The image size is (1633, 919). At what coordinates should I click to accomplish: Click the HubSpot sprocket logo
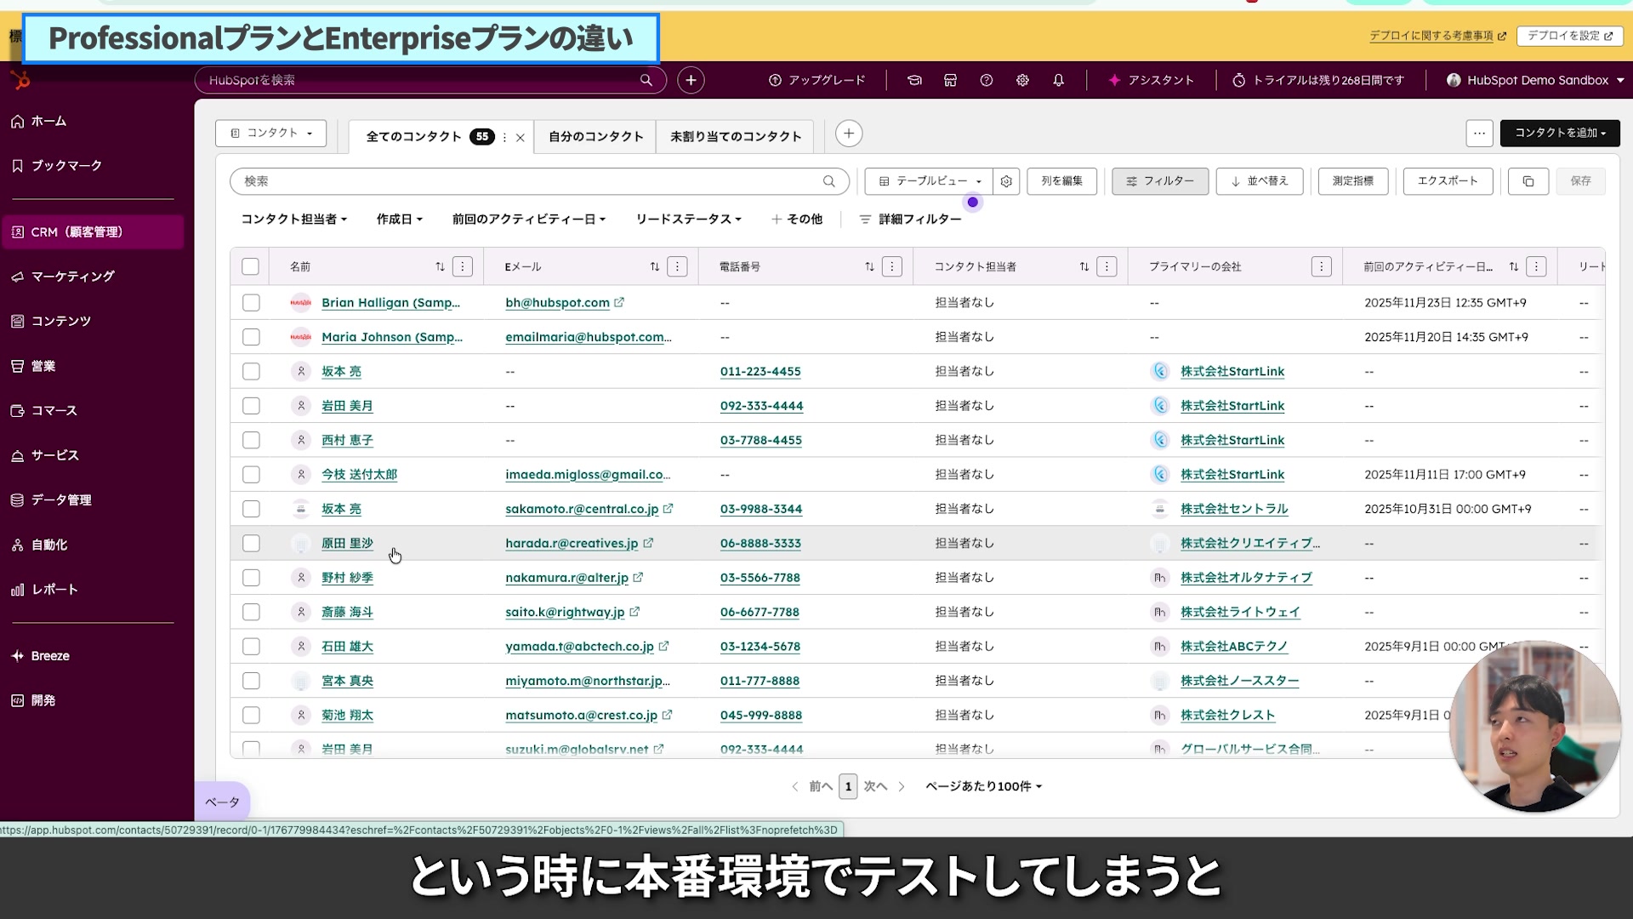tap(20, 80)
